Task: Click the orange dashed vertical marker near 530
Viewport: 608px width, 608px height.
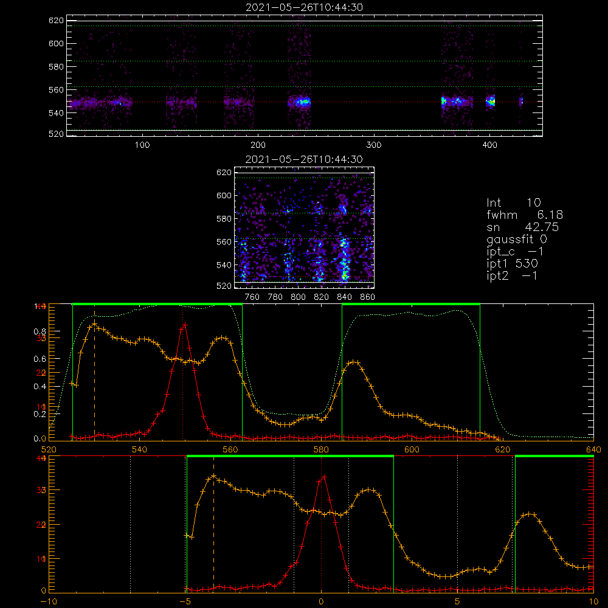Action: pos(95,374)
